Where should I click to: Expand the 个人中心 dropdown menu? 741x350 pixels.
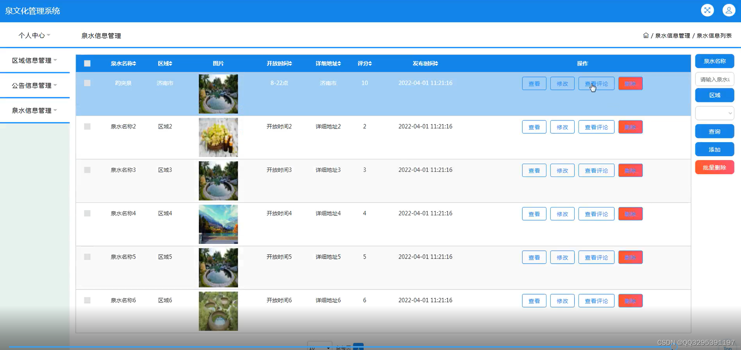pyautogui.click(x=34, y=36)
